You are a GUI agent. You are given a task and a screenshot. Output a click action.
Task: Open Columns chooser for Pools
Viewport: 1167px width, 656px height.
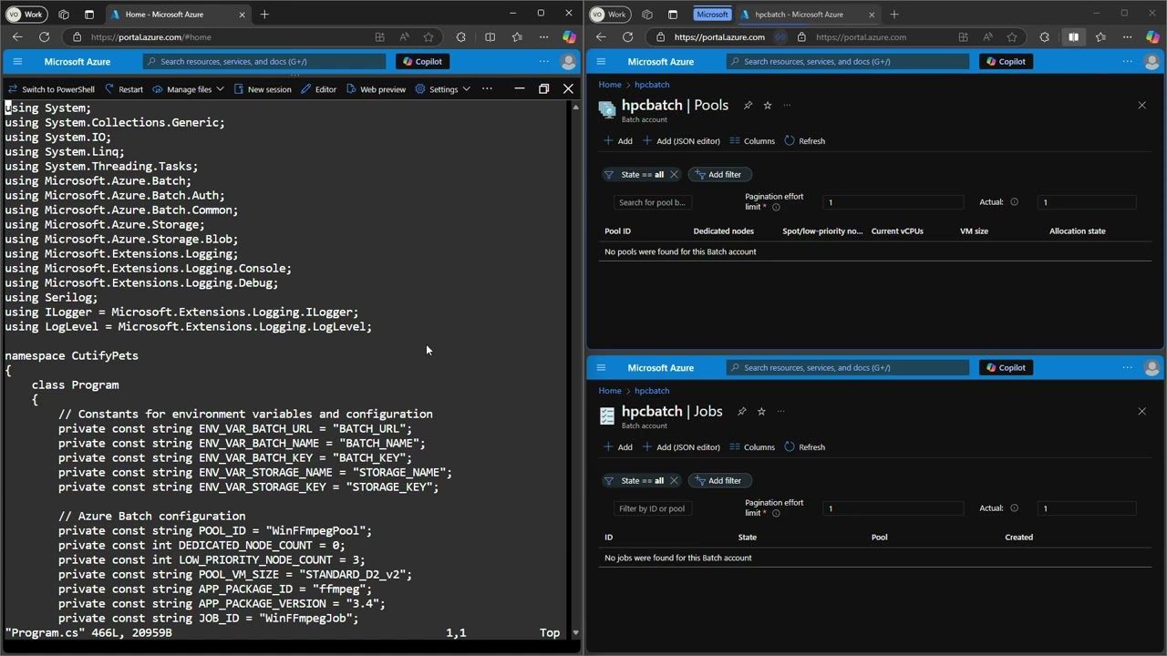[x=752, y=141]
